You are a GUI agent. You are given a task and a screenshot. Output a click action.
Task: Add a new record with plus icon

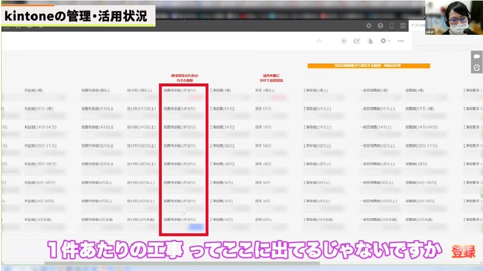point(343,41)
